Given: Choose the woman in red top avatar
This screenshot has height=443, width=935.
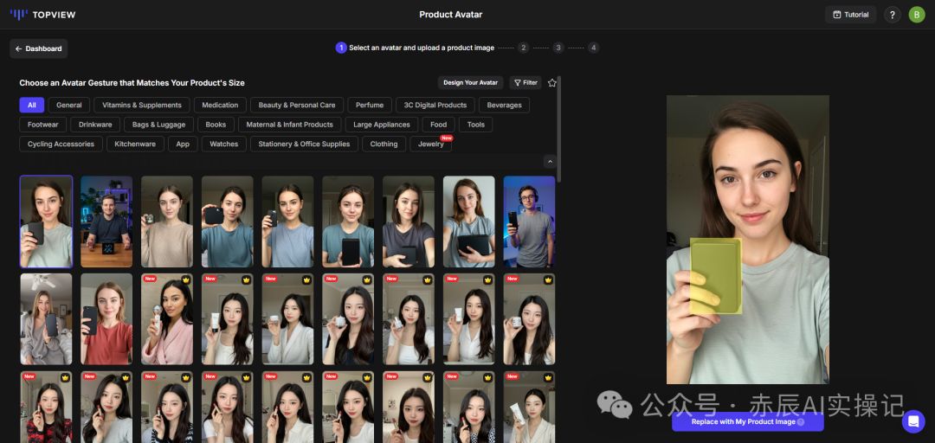Looking at the screenshot, I should click(106, 319).
